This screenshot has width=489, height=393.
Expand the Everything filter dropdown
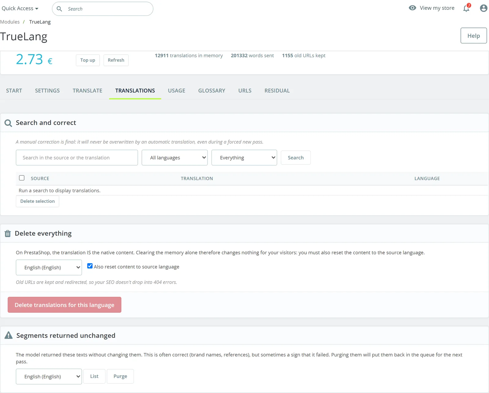(244, 158)
